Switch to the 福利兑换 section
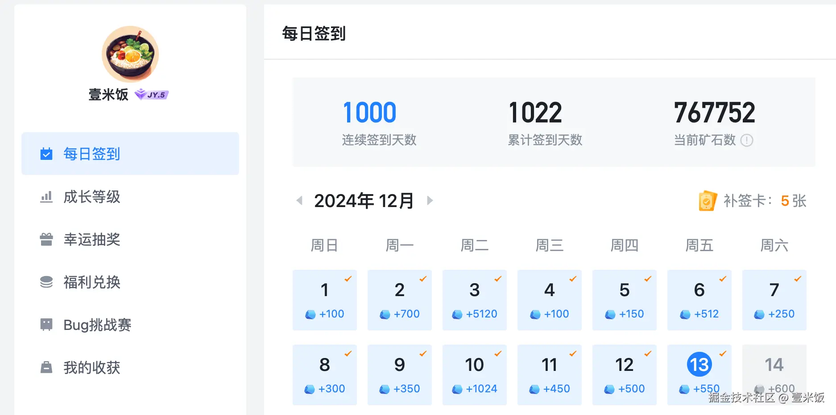The width and height of the screenshot is (836, 415). click(91, 282)
